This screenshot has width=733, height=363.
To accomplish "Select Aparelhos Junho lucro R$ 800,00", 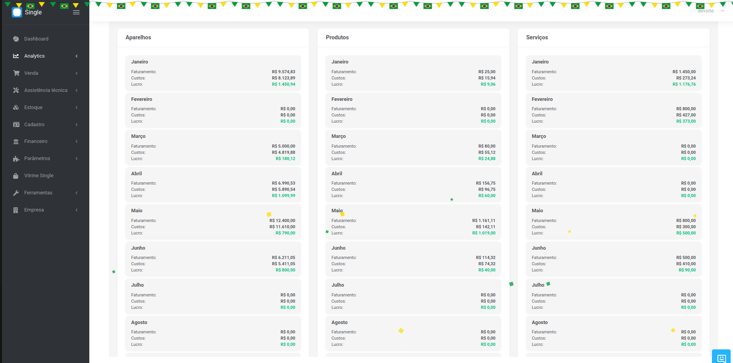I will tap(286, 270).
